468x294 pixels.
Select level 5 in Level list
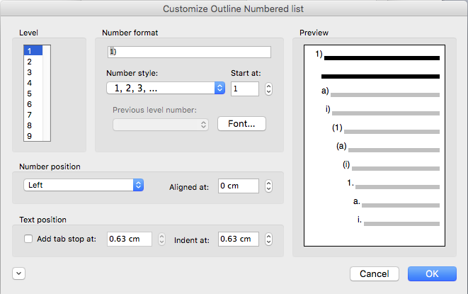pos(33,94)
